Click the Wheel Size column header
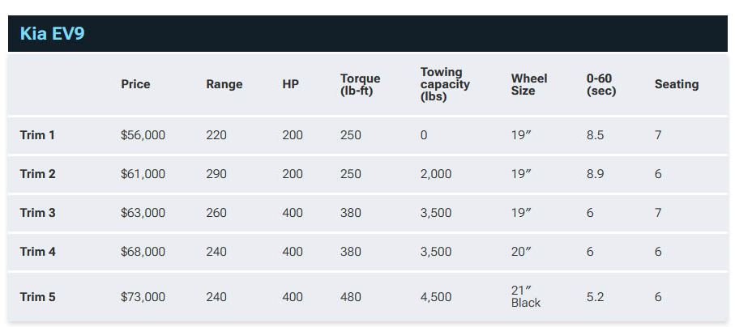This screenshot has width=735, height=327. [528, 84]
